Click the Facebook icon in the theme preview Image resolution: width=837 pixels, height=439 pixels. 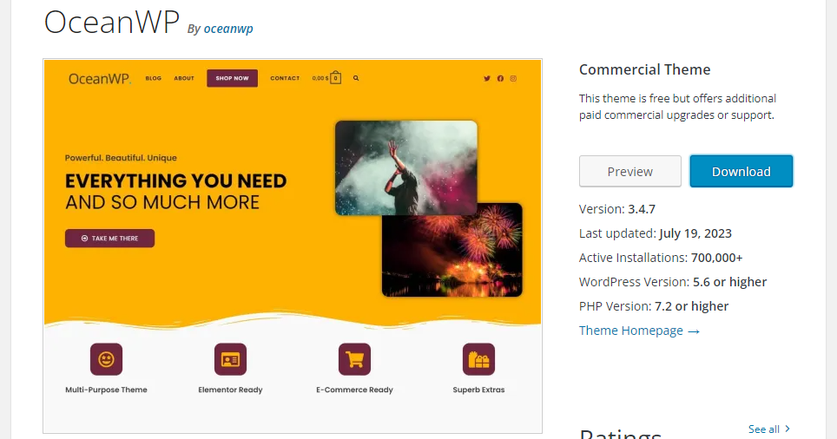pos(500,78)
